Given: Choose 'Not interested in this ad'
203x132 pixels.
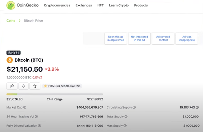Looking at the screenshot, I should [x=139, y=38].
